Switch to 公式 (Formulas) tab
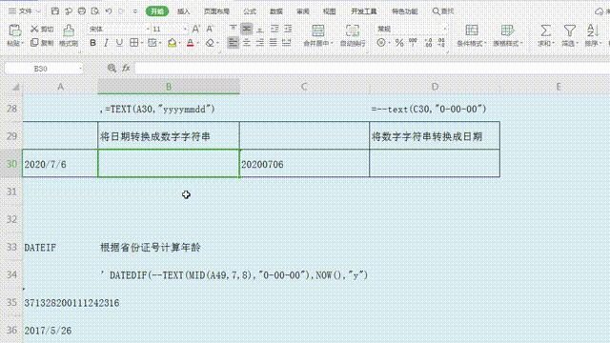 (250, 11)
